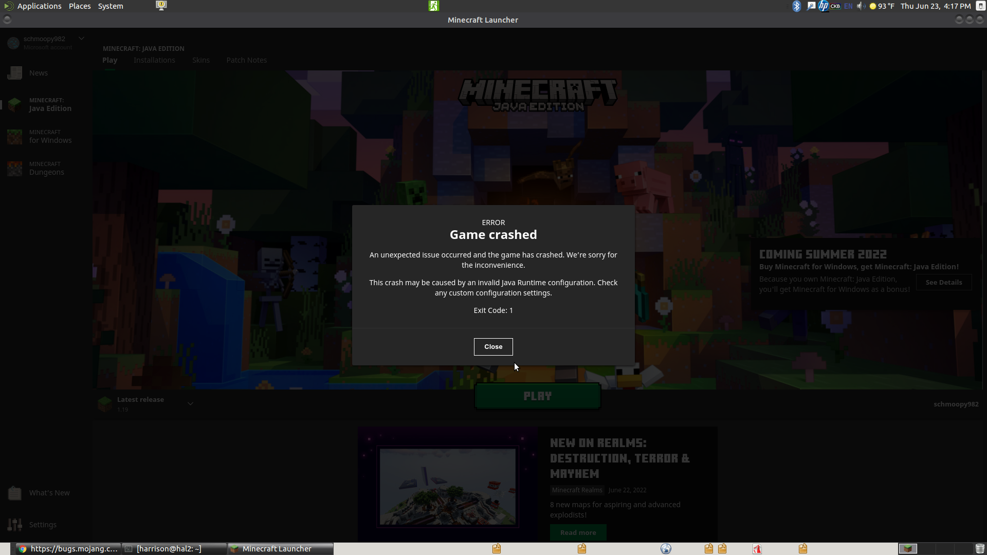
Task: Open the Minecraft Dungeons sidebar icon
Action: pyautogui.click(x=15, y=169)
